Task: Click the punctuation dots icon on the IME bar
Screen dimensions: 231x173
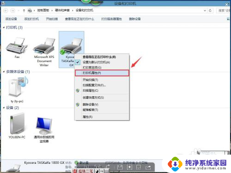Action: (x=102, y=171)
